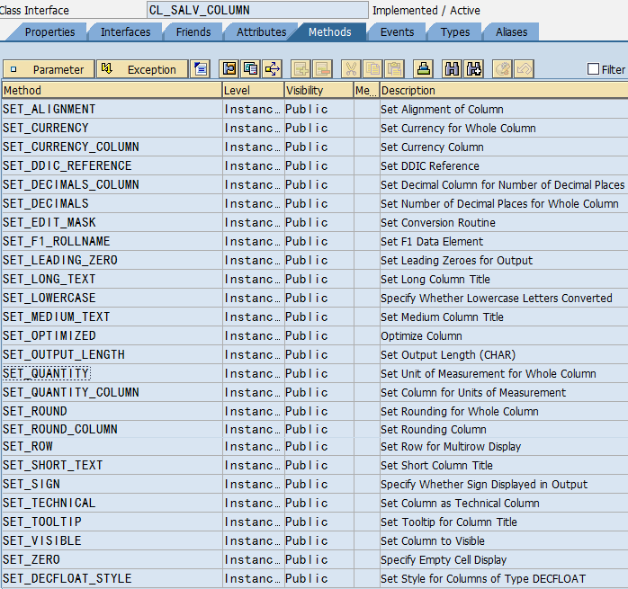Click the binoculars find next icon

(x=473, y=69)
